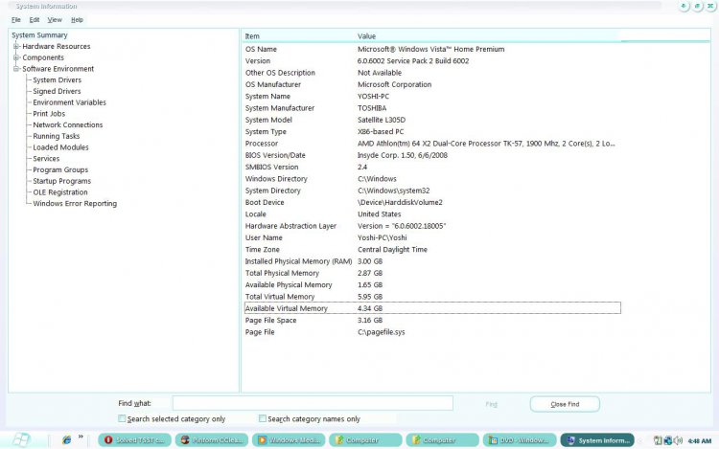Image resolution: width=719 pixels, height=449 pixels.
Task: Select the System Type row
Action: click(x=432, y=132)
